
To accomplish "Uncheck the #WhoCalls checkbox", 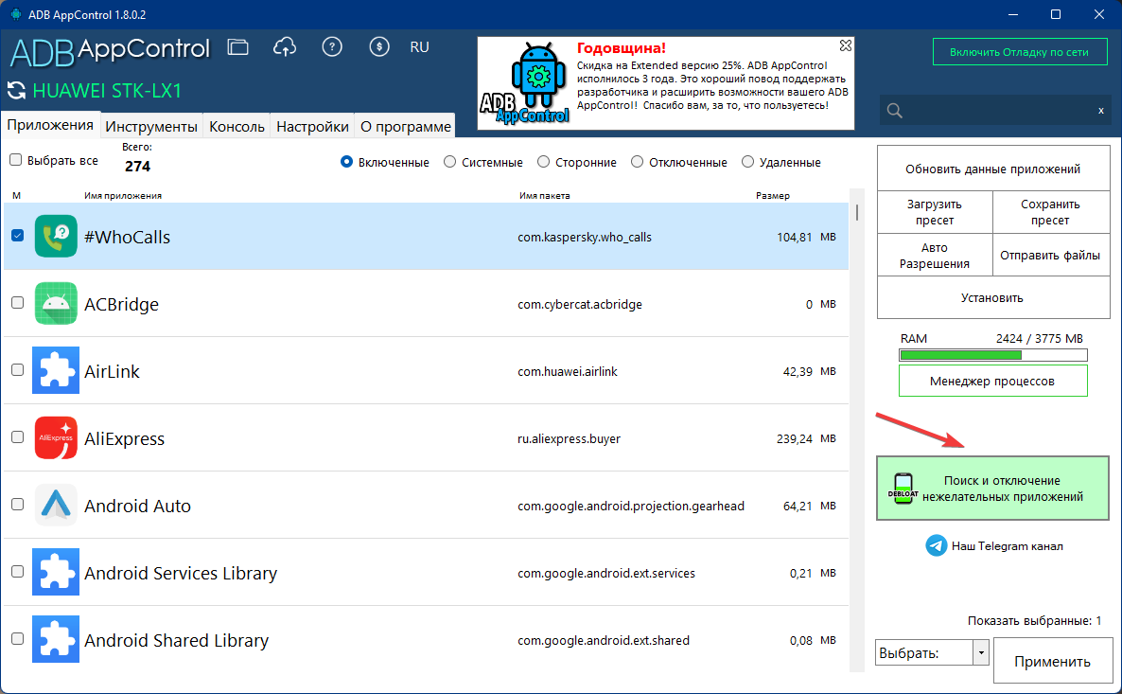I will tap(18, 235).
